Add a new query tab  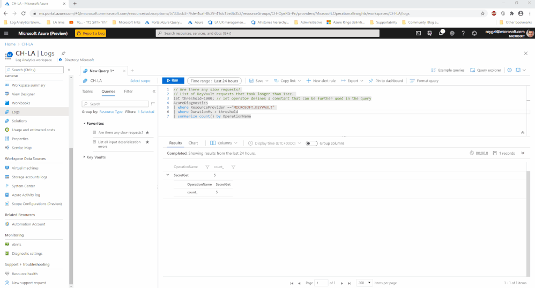(132, 71)
